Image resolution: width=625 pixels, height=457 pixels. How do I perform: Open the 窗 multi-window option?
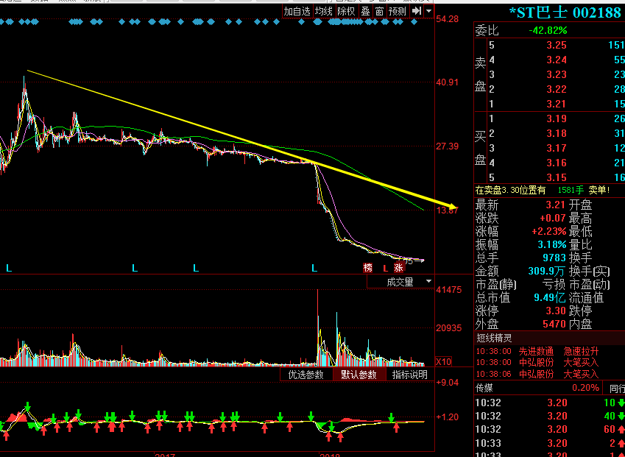pyautogui.click(x=379, y=11)
